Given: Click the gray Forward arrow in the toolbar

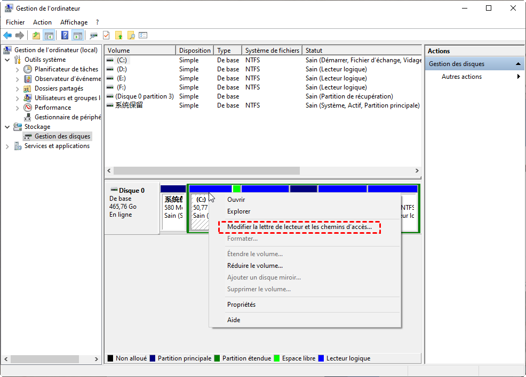Looking at the screenshot, I should click(20, 35).
